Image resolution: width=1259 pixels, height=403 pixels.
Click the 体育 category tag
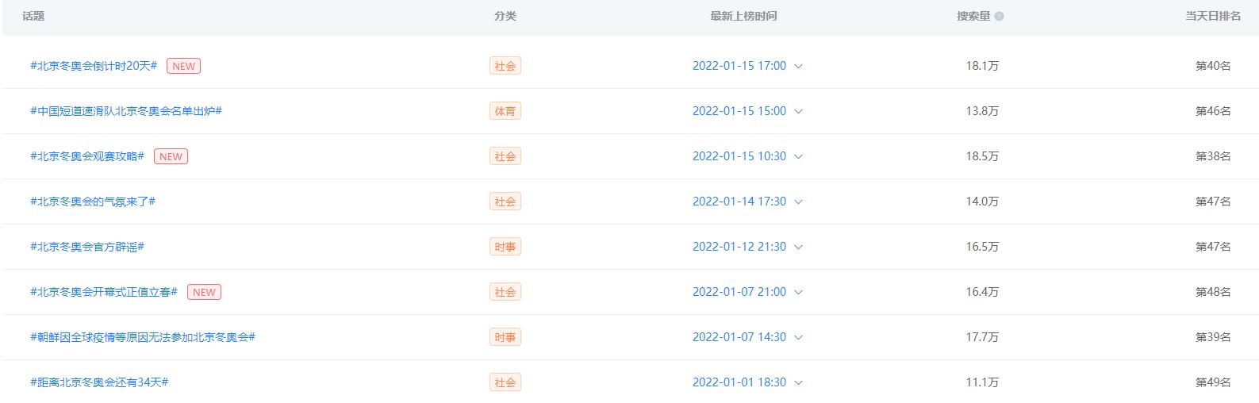(x=505, y=111)
